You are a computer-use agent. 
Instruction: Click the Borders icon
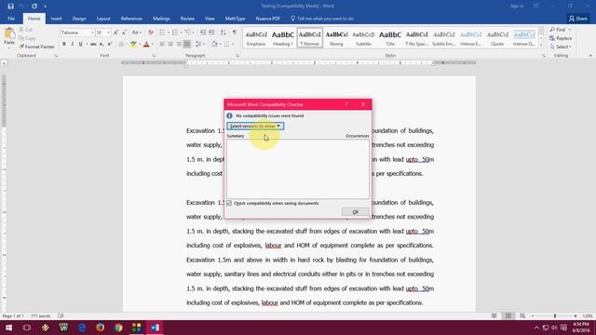pos(226,45)
